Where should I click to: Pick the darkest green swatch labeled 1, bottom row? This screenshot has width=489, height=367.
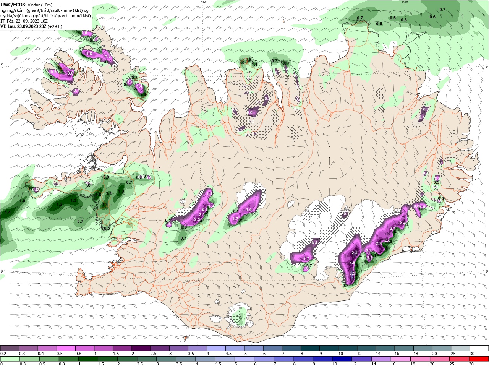[x=88, y=359]
